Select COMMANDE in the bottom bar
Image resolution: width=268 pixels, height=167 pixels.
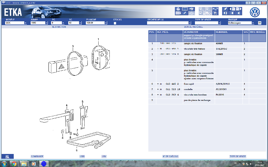pos(37,157)
